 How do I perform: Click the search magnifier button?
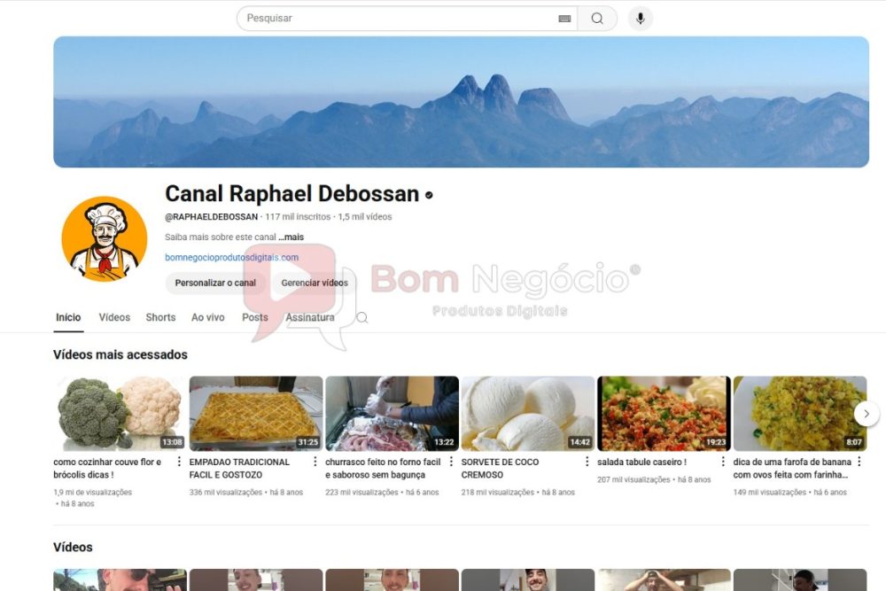click(x=596, y=19)
